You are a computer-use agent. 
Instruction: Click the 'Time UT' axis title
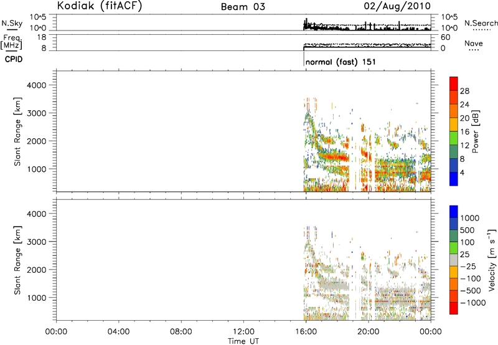[243, 341]
